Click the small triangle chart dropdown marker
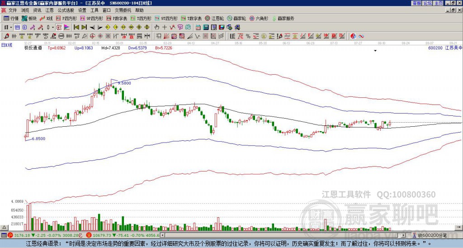This screenshot has height=248, width=463. point(375,51)
